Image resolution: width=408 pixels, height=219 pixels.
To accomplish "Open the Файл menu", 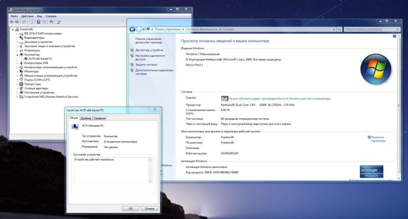I will pos(14,16).
